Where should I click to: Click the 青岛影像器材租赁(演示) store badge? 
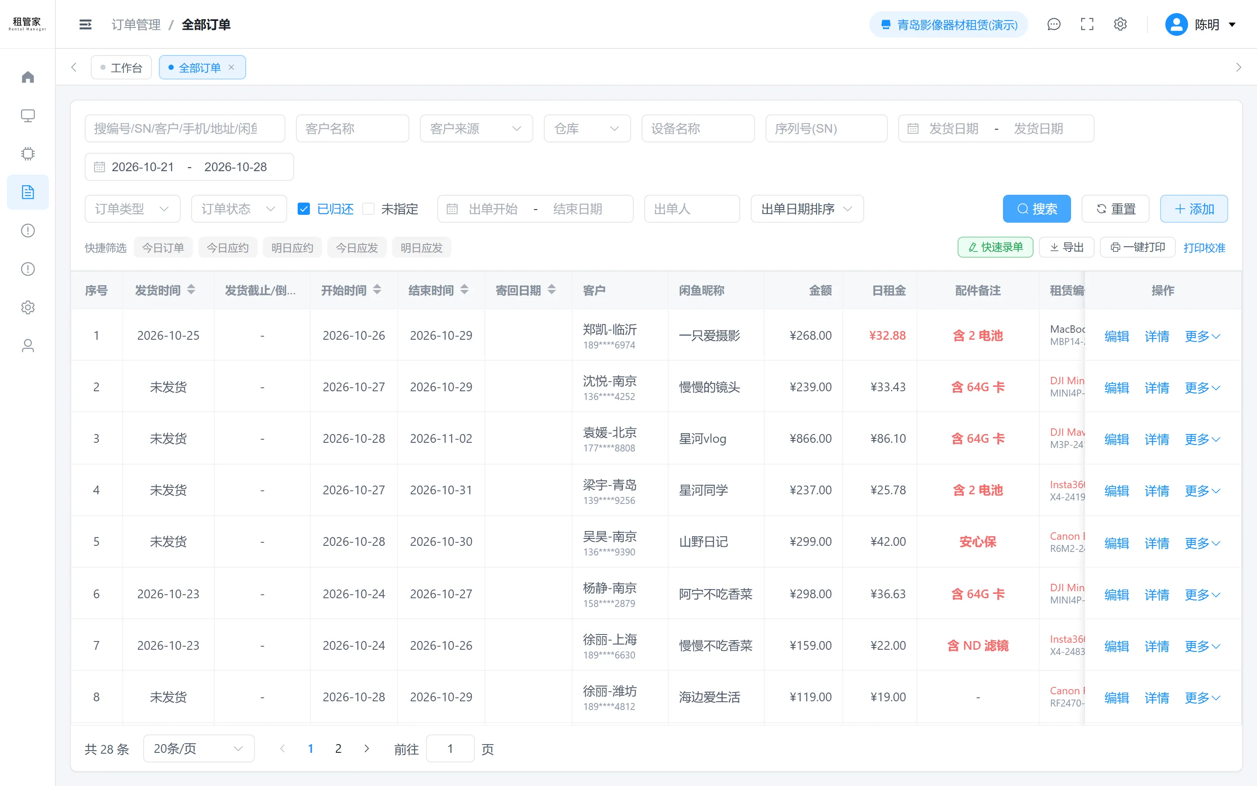(x=948, y=24)
